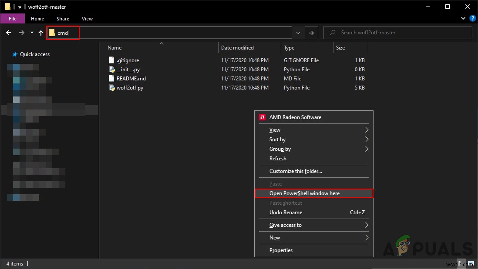The image size is (478, 269).
Task: Expand the ribbon with the chevron
Action: coord(463,19)
